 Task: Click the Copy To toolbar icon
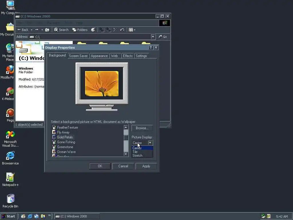tap(109, 30)
